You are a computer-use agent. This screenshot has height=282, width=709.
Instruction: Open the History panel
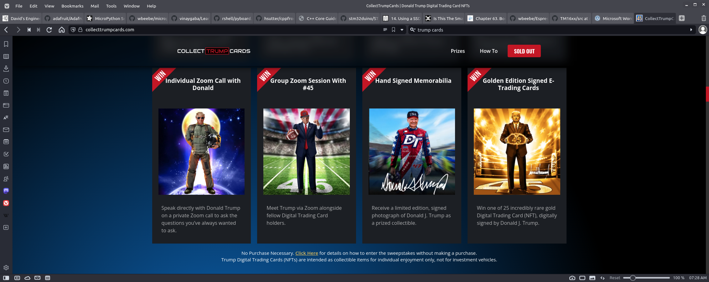(x=6, y=81)
